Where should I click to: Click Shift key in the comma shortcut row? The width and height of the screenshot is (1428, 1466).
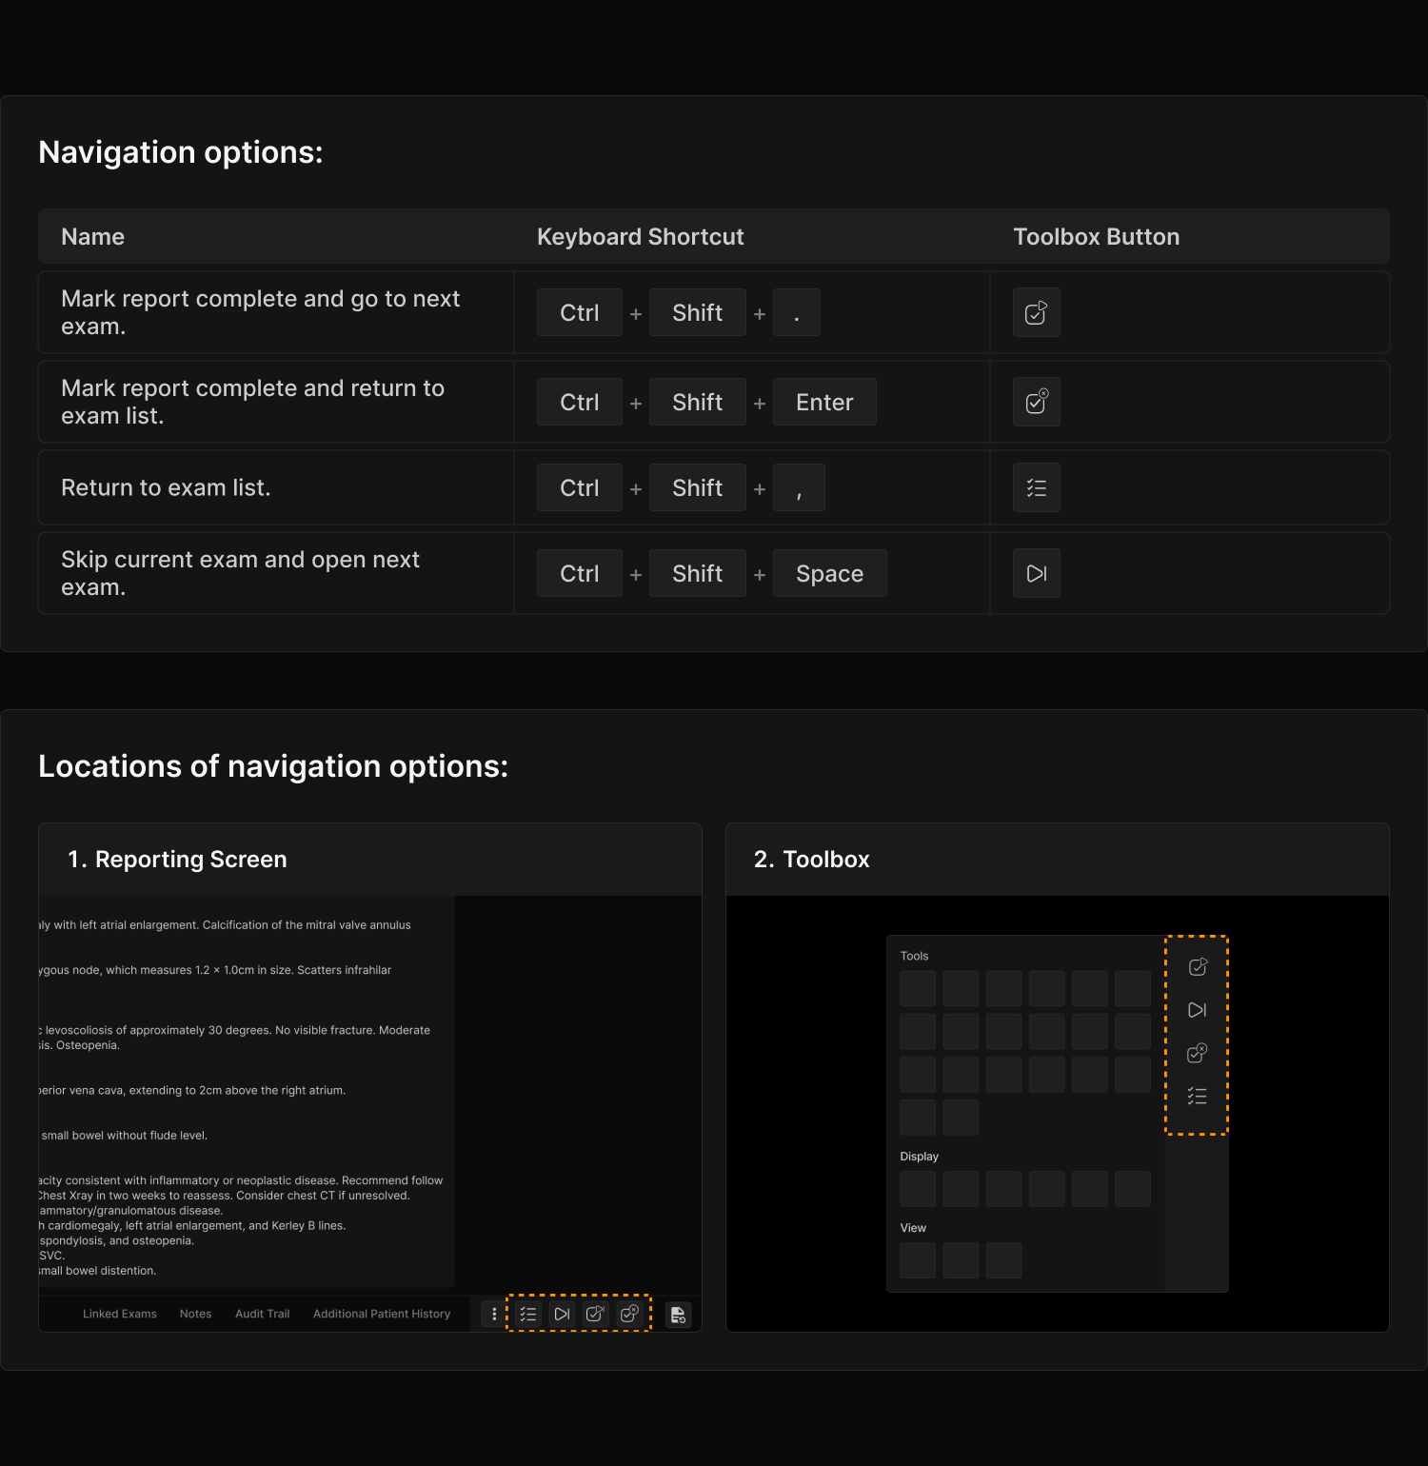pyautogui.click(x=698, y=487)
